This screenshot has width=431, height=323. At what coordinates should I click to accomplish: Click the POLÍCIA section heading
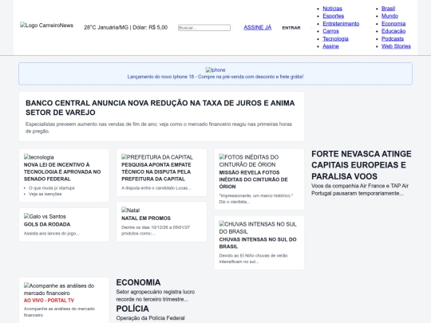pyautogui.click(x=132, y=309)
